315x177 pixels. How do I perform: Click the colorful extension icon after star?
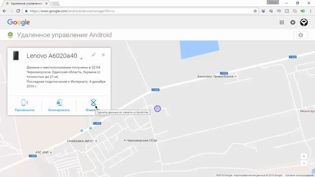263,11
